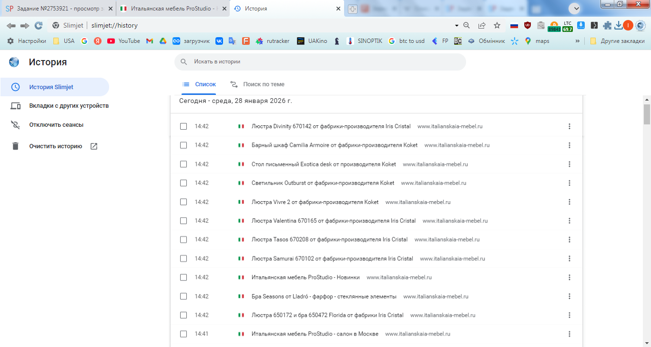Open the Итальянская мебель ProStudio - салон в Москве link
This screenshot has width=651, height=347.
click(315, 334)
